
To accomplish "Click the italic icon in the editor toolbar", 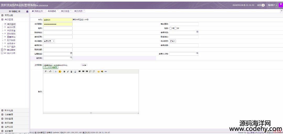I will tap(68, 71).
